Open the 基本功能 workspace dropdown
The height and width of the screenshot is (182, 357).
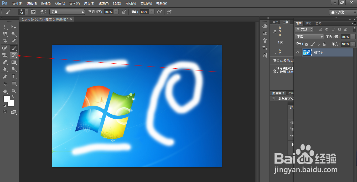[343, 12]
